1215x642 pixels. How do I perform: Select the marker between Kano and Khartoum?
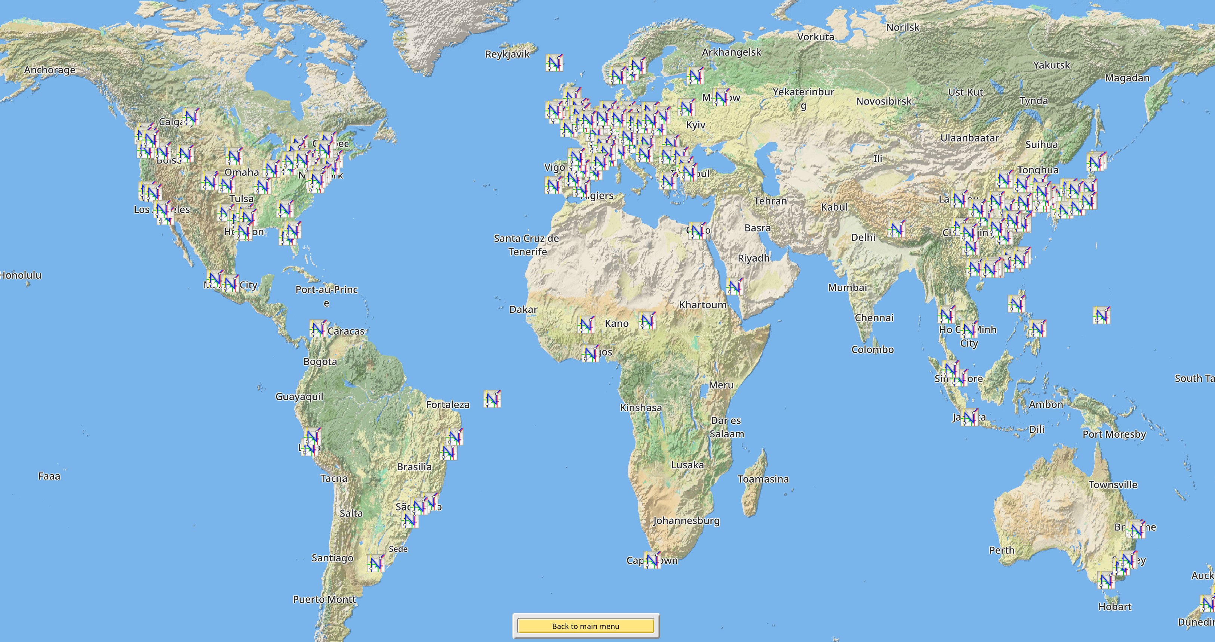647,320
